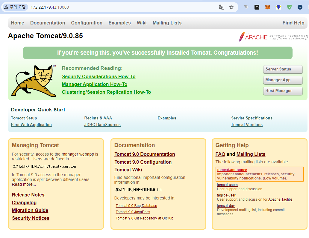The width and height of the screenshot is (309, 238).
Task: Open Tomcat 9.0 JavaDocs link
Action: tap(133, 212)
